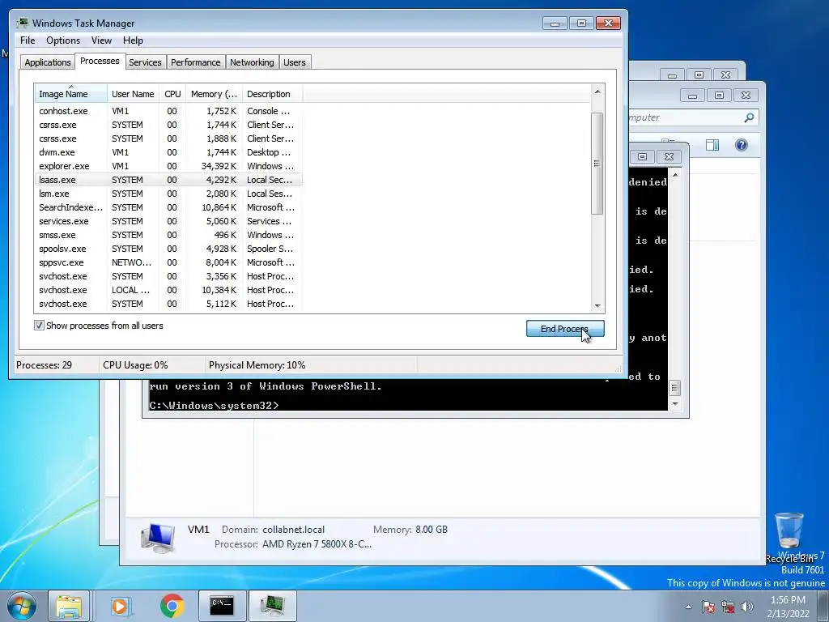Open the Help menu
Image resolution: width=829 pixels, height=622 pixels.
tap(133, 40)
